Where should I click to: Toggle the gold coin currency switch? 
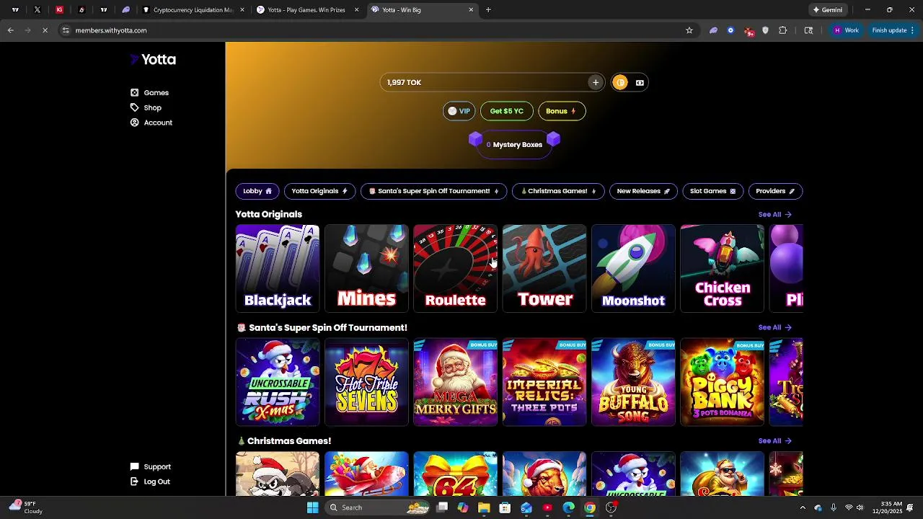tap(620, 82)
